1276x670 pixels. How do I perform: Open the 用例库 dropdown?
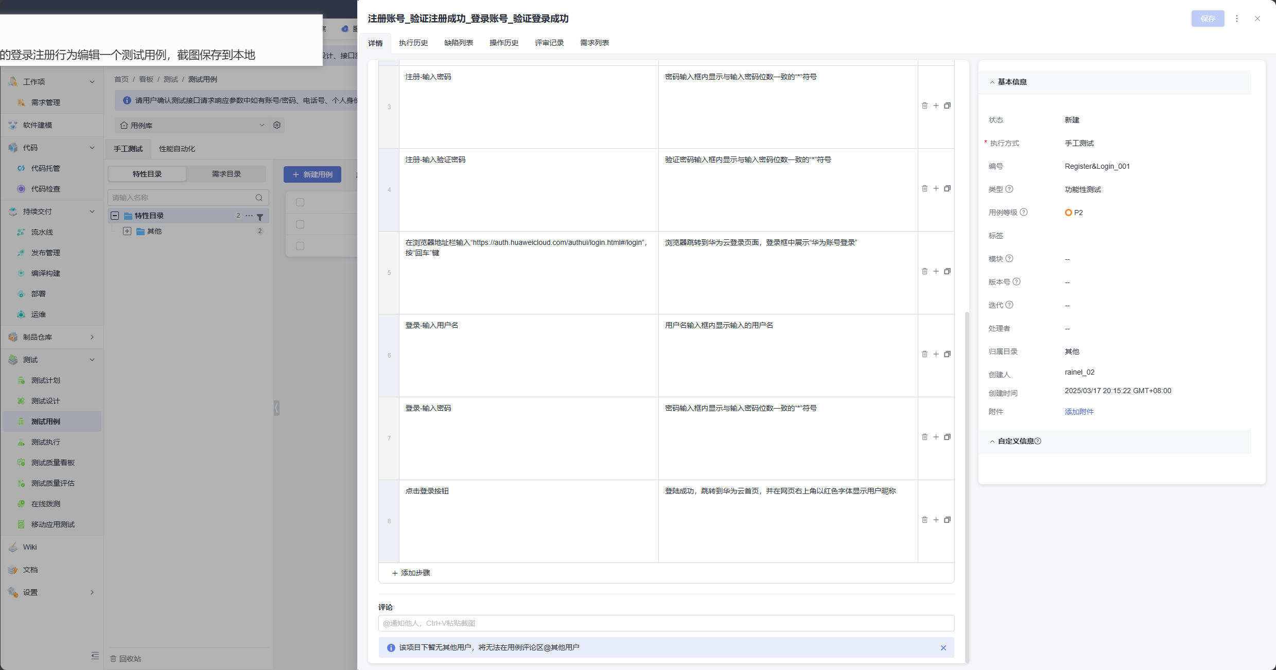tap(261, 125)
